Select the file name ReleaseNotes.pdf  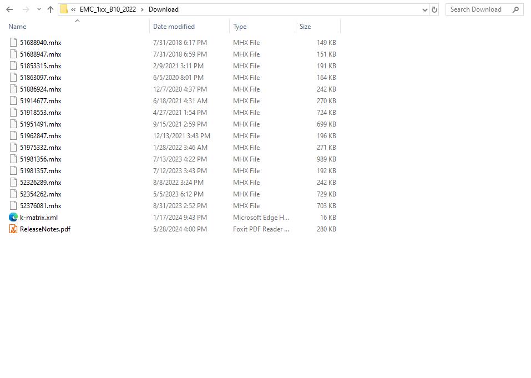[45, 229]
